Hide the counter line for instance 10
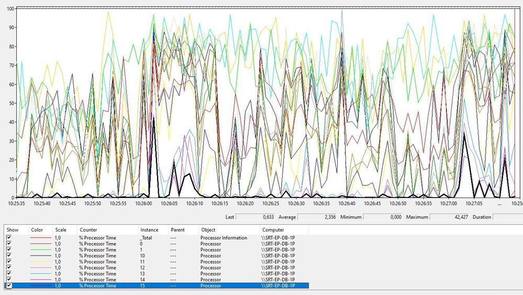 [9, 256]
